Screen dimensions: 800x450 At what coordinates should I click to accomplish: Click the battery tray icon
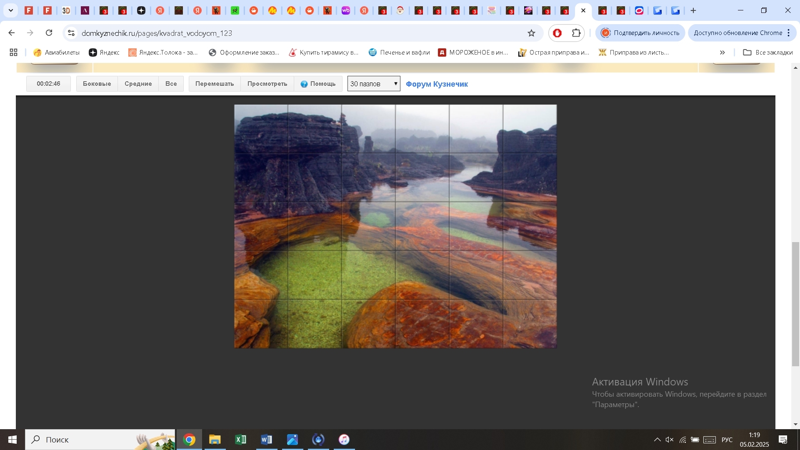[695, 440]
